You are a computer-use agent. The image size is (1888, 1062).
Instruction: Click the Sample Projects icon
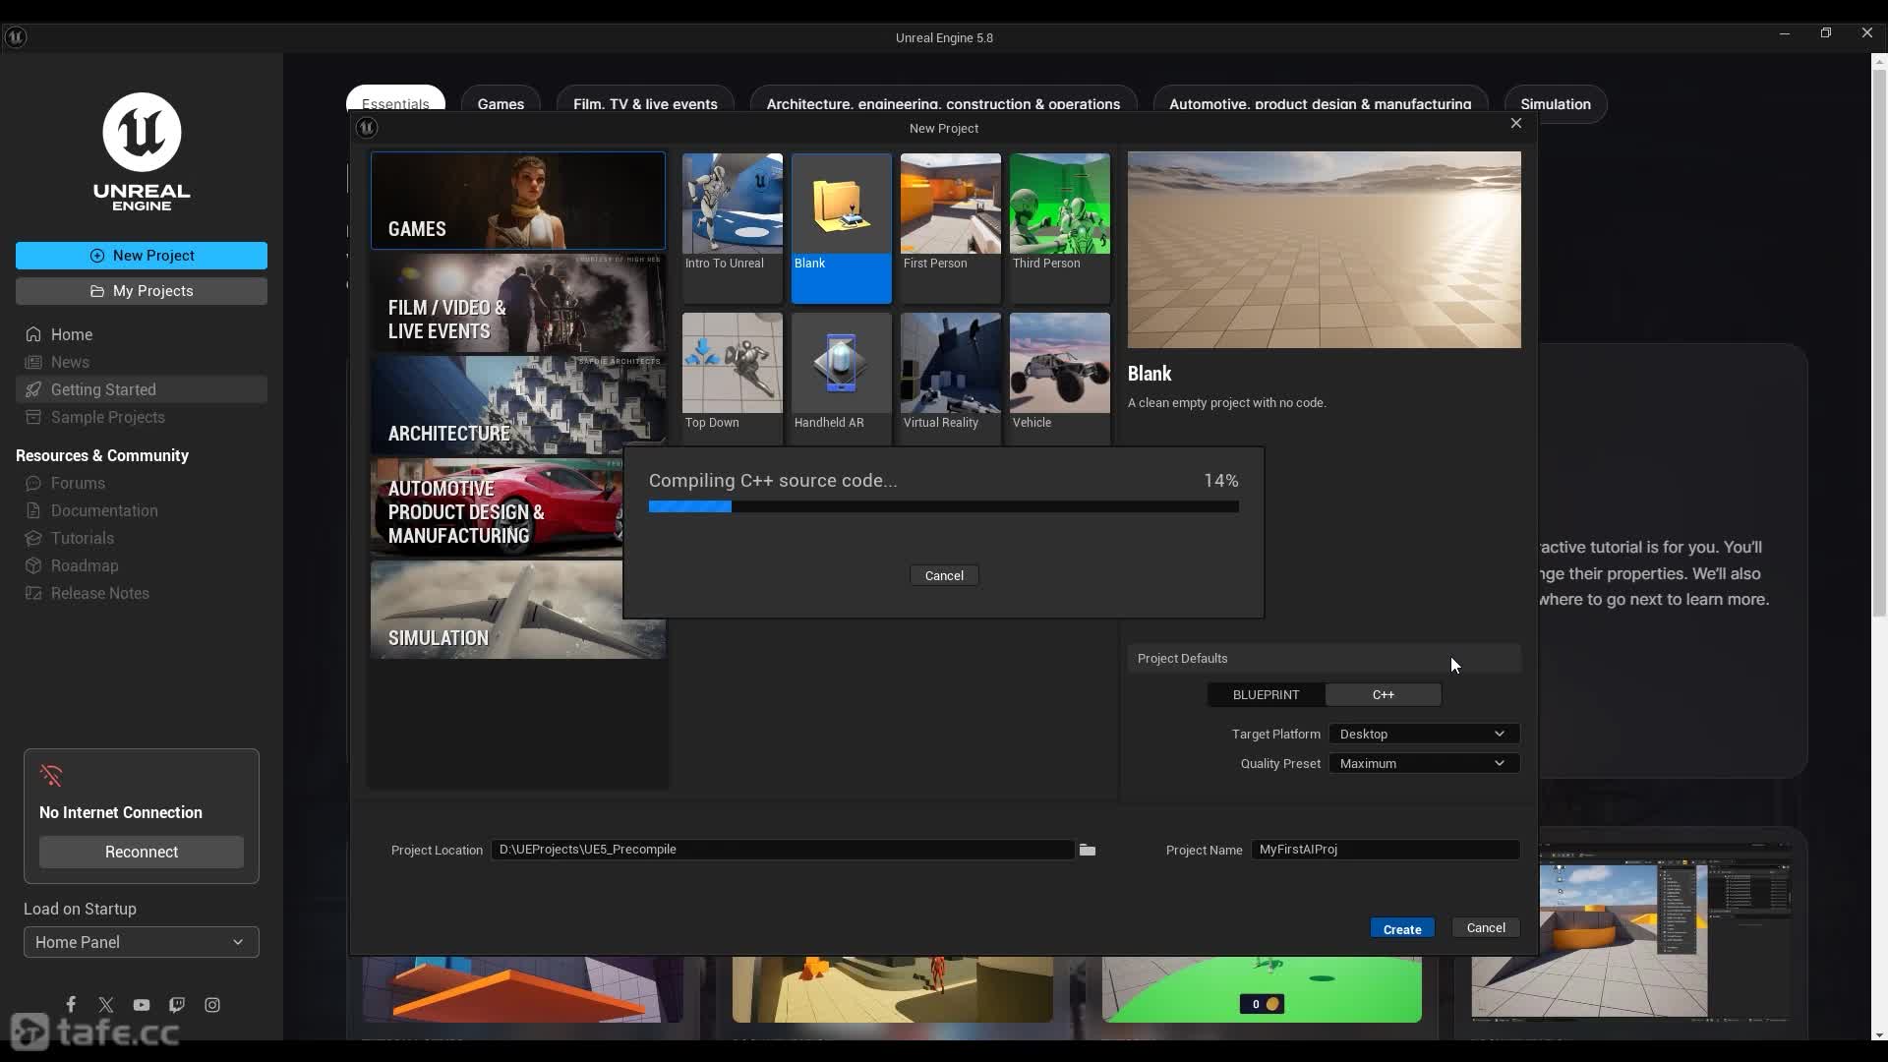[33, 417]
